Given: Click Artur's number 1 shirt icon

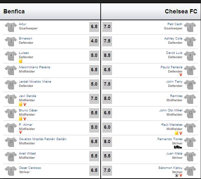Looking at the screenshot, I should (11, 27).
